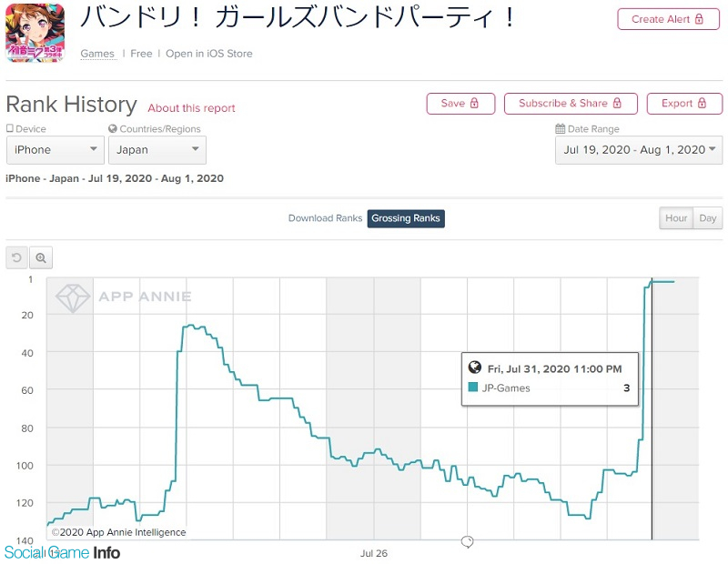
Task: Click the magnifier zoom-in icon
Action: [x=41, y=258]
